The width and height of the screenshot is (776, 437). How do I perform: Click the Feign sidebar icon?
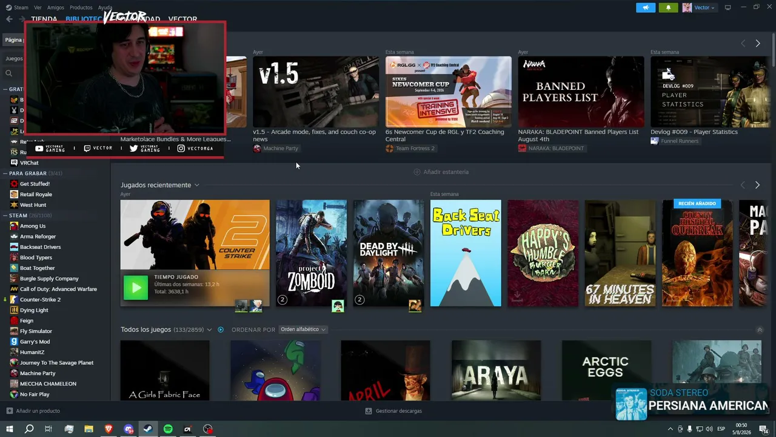15,320
